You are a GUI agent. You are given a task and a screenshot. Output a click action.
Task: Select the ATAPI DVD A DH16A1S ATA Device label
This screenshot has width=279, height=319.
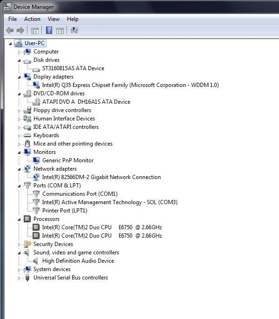pyautogui.click(x=86, y=102)
